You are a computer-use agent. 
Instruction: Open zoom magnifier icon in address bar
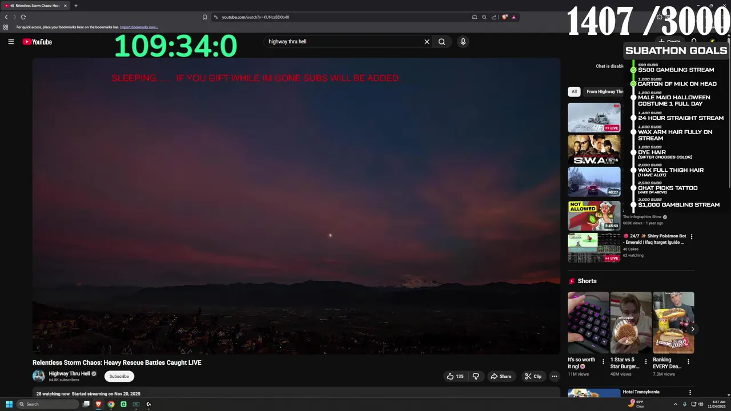pyautogui.click(x=484, y=17)
